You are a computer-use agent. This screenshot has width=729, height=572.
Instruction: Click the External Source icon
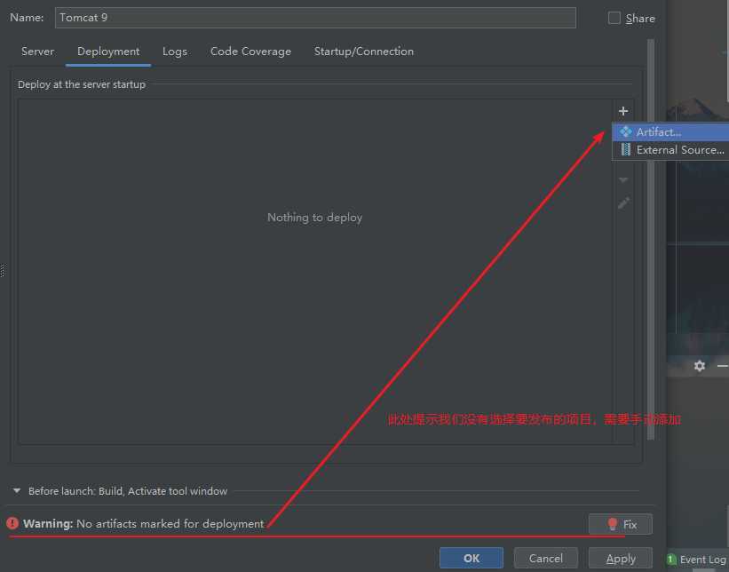[x=626, y=150]
